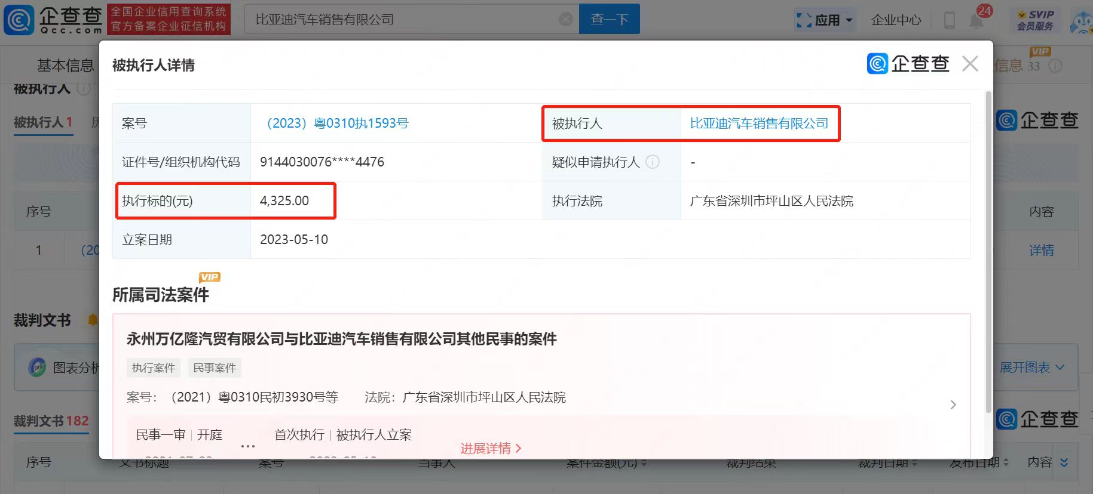Click the mobile phone icon in the header
This screenshot has height=494, width=1093.
[x=949, y=20]
